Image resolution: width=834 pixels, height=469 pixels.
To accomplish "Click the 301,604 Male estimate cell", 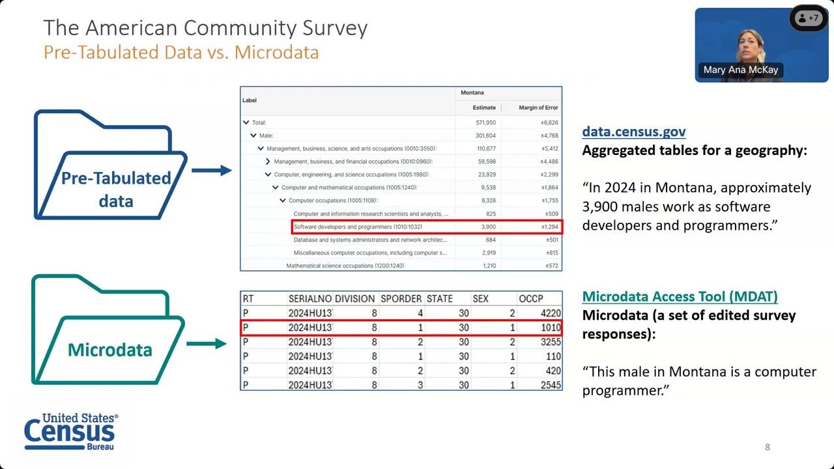I will (x=485, y=135).
